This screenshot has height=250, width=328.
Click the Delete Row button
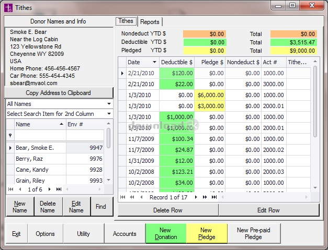(168, 210)
